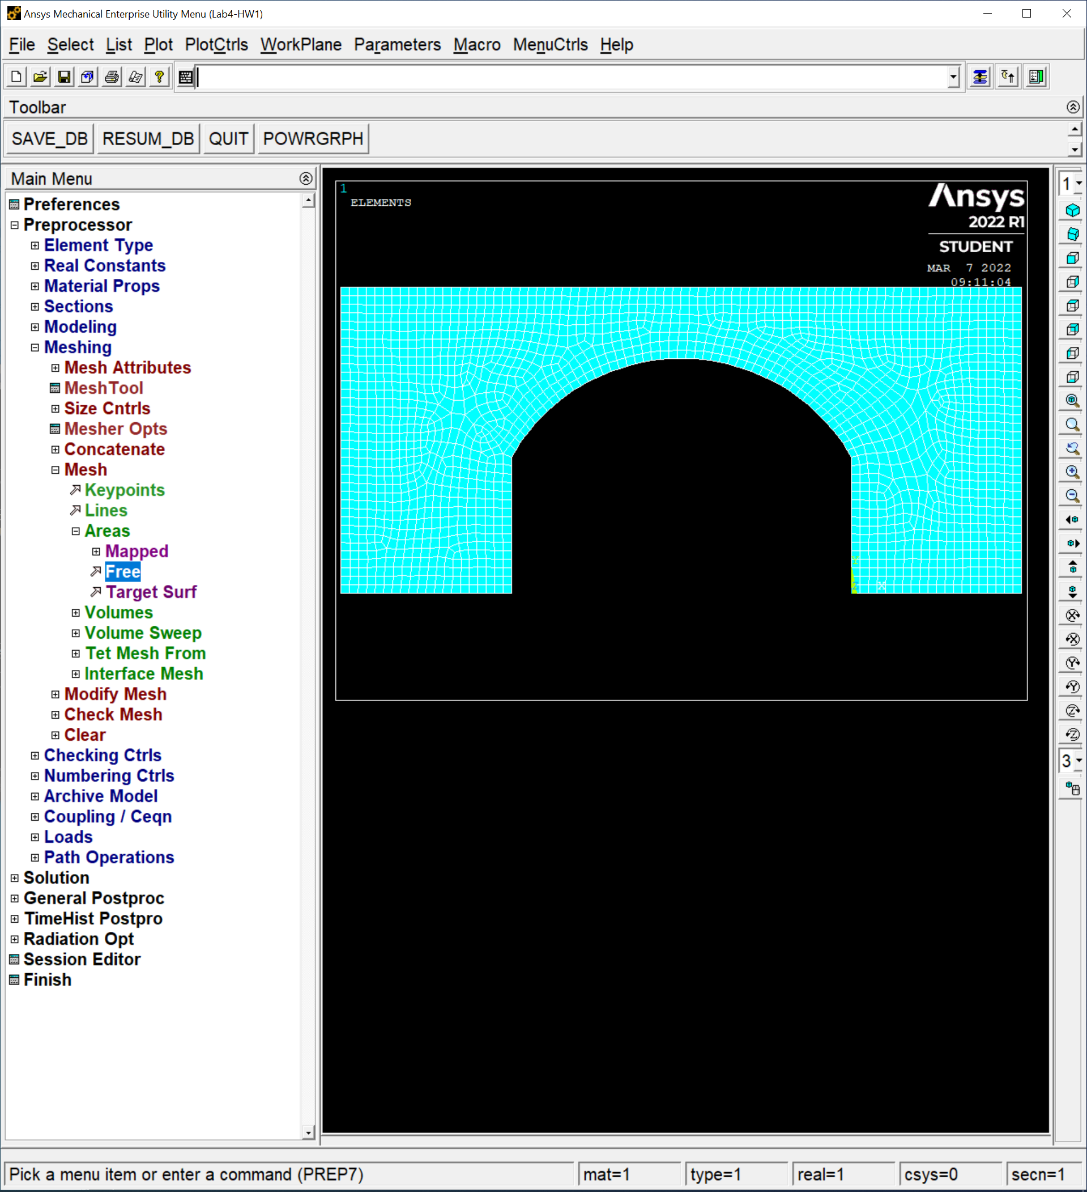Click the Save Analysis floppy disk icon
Screen dimensions: 1087x1192
coord(64,77)
